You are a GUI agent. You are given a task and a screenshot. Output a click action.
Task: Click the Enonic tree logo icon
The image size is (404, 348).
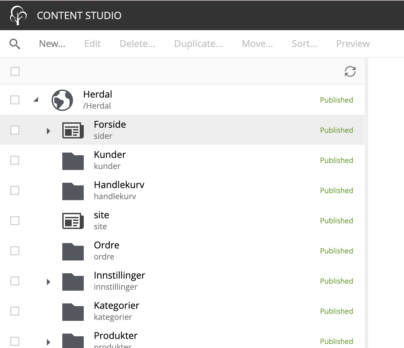coord(18,15)
